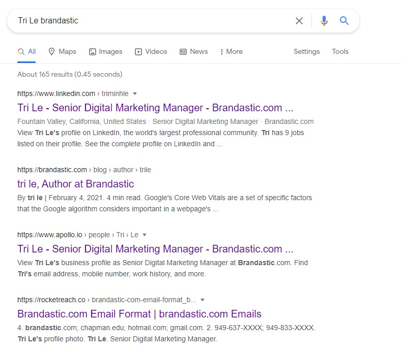Clear the search box with X icon
401x353 pixels.
299,21
